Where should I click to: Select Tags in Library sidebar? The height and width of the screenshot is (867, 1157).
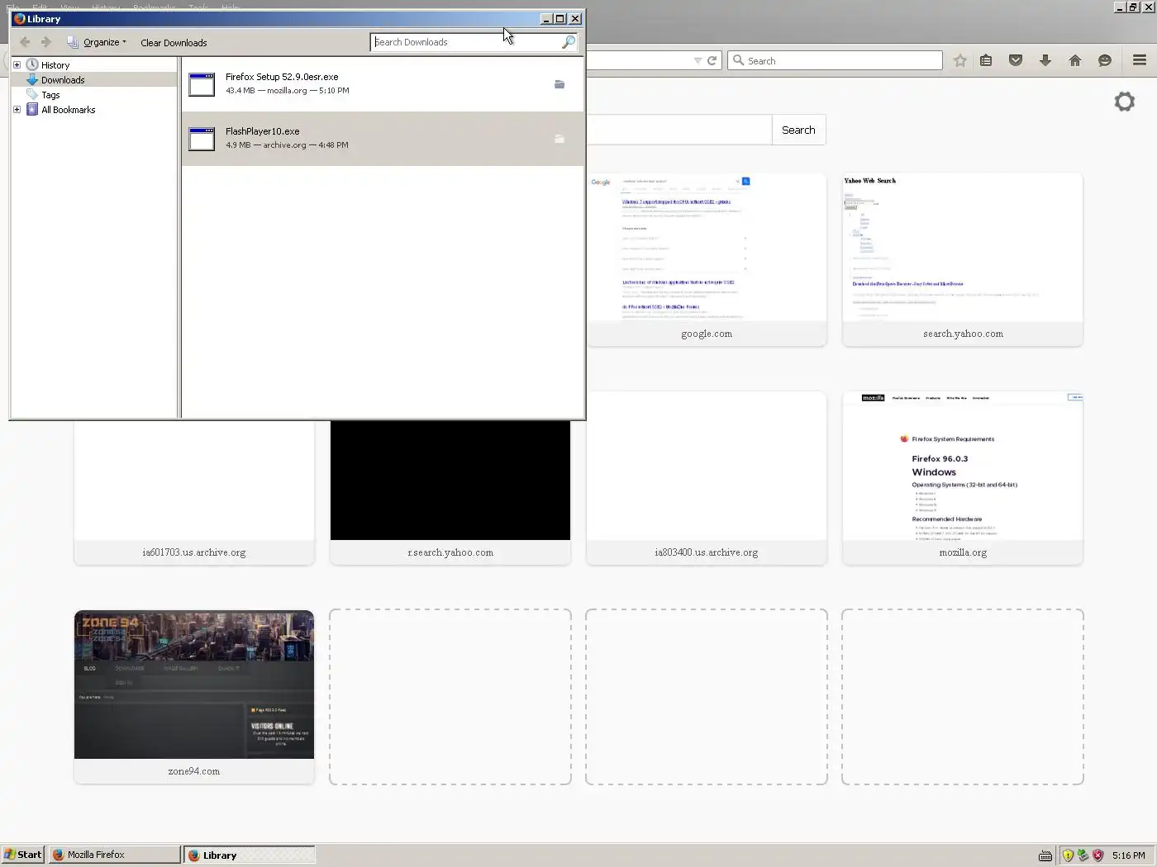pyautogui.click(x=50, y=95)
